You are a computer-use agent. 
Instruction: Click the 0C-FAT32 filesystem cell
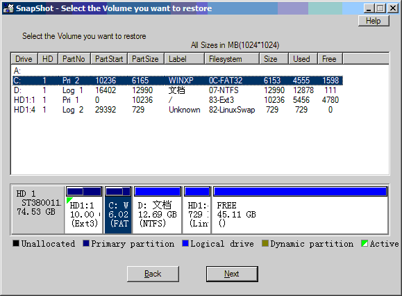pos(226,81)
